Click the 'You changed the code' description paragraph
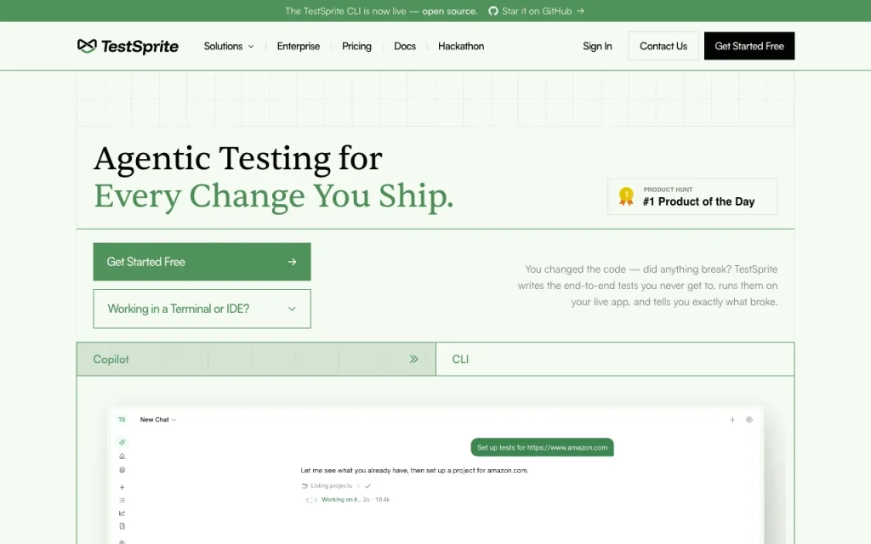This screenshot has height=544, width=871. click(647, 286)
